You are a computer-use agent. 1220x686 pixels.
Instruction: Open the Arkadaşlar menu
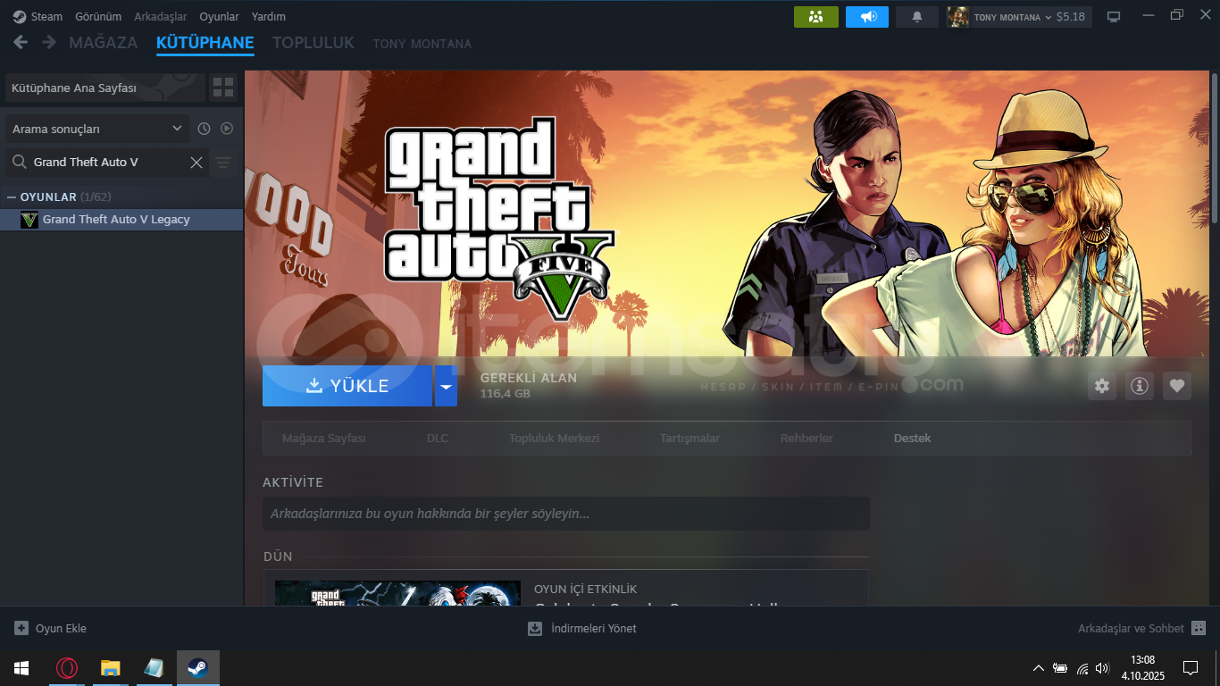[161, 17]
